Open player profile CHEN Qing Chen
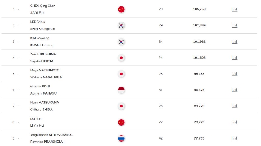The height and width of the screenshot is (146, 261). (43, 6)
